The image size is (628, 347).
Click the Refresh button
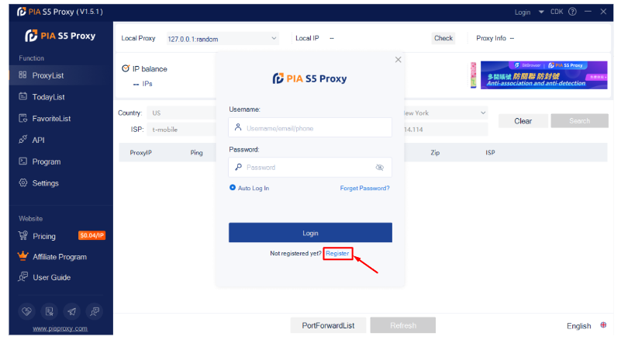coord(403,325)
